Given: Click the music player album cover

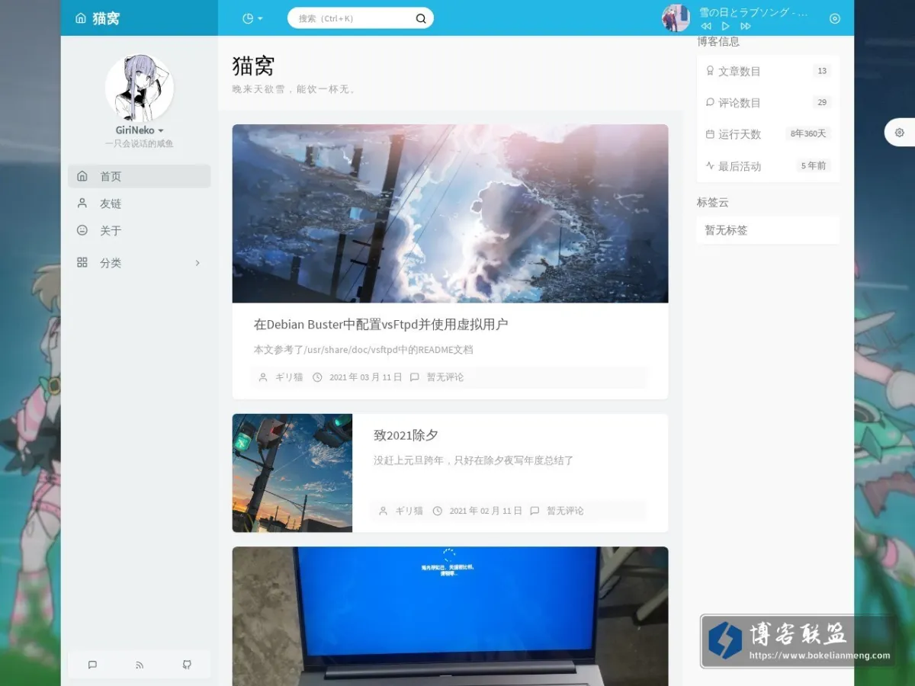Looking at the screenshot, I should click(x=676, y=18).
